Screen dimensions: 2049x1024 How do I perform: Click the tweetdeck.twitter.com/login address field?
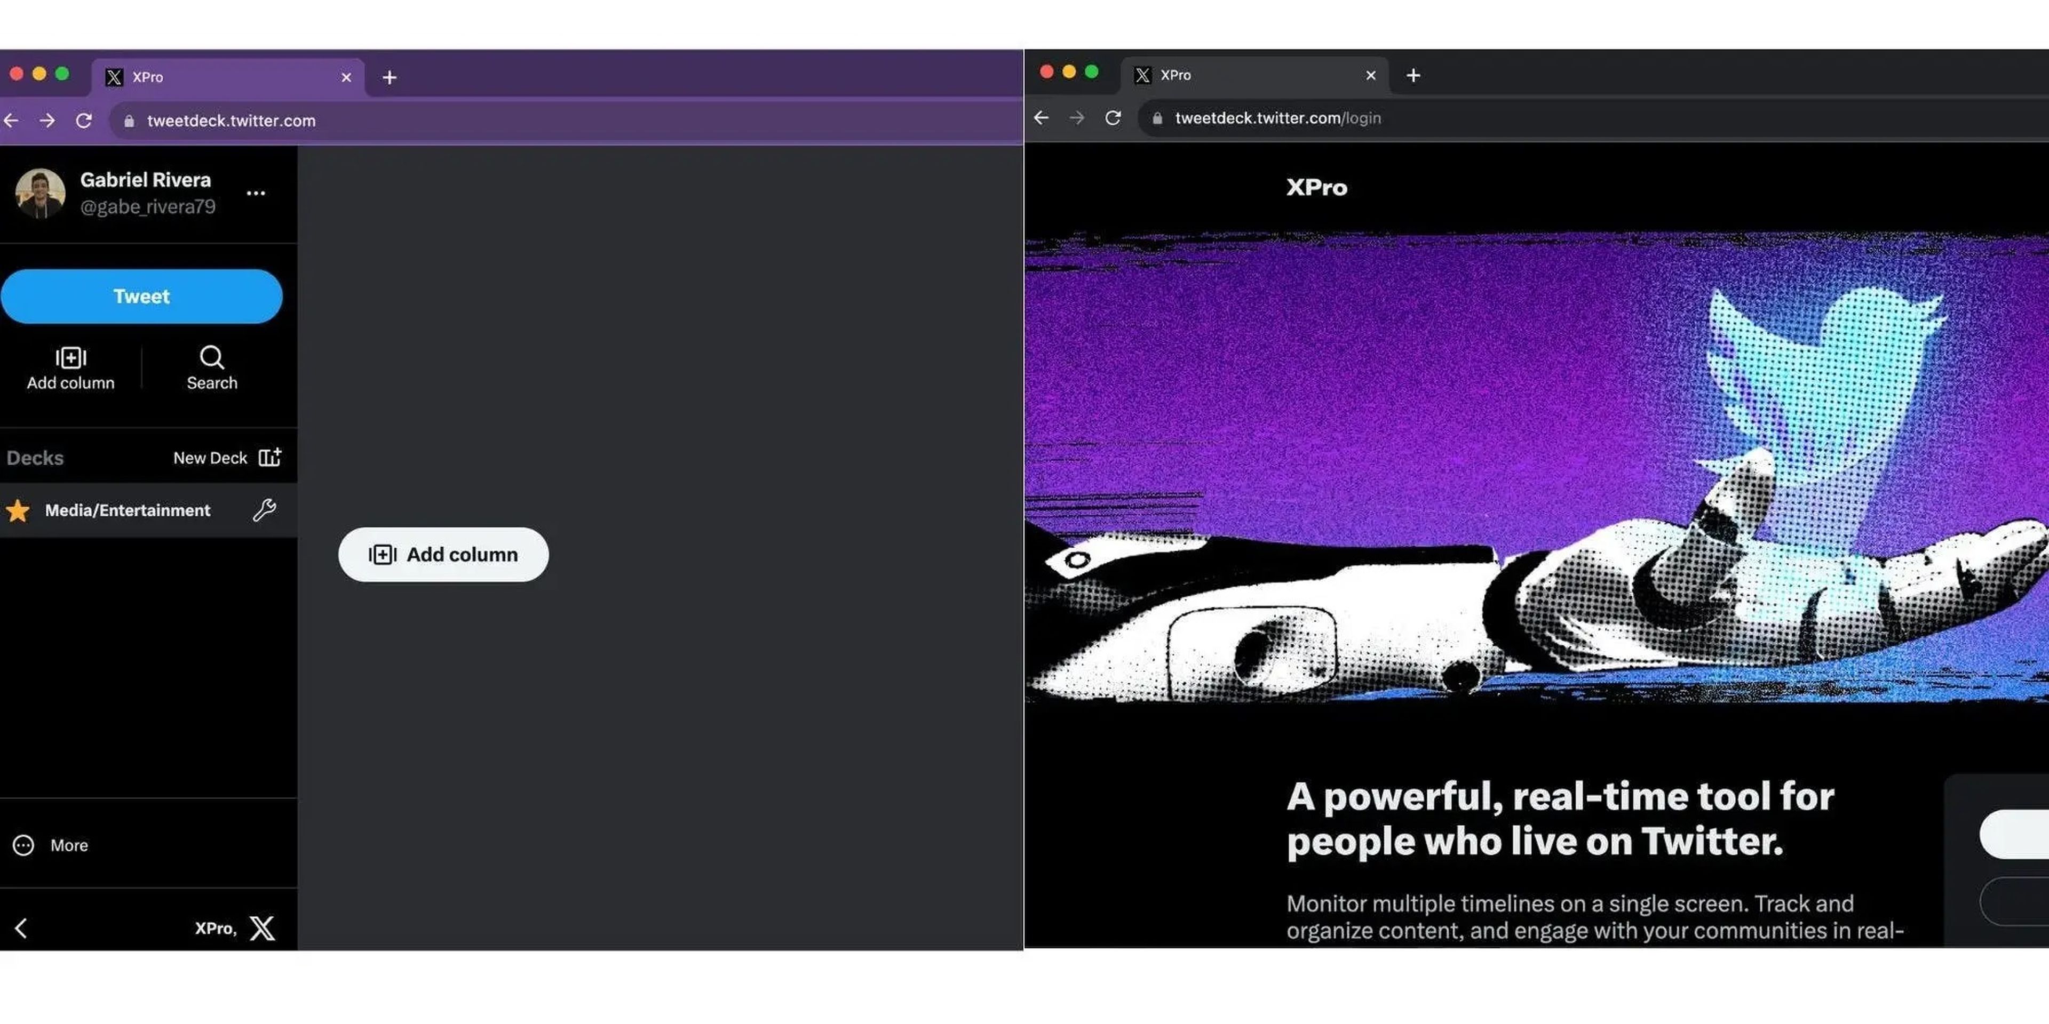point(1593,118)
